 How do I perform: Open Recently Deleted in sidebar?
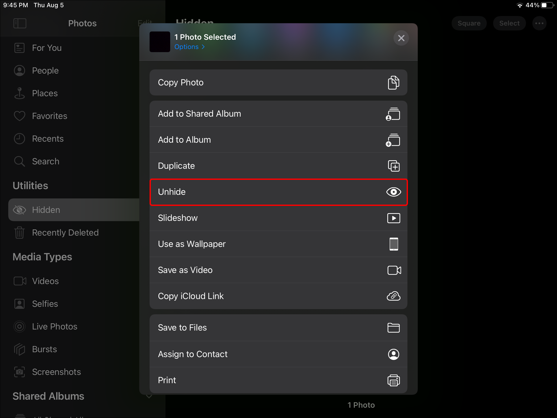click(x=65, y=232)
